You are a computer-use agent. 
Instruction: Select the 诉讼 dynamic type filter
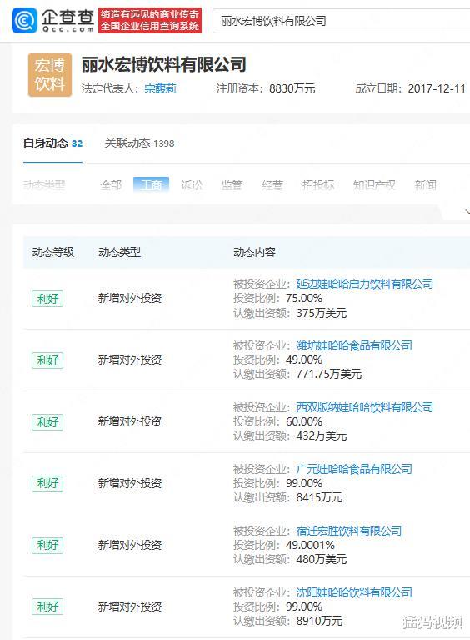(192, 185)
